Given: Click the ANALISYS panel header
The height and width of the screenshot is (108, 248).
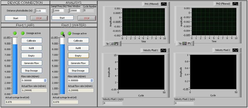Looking at the screenshot, I should coord(74,3).
